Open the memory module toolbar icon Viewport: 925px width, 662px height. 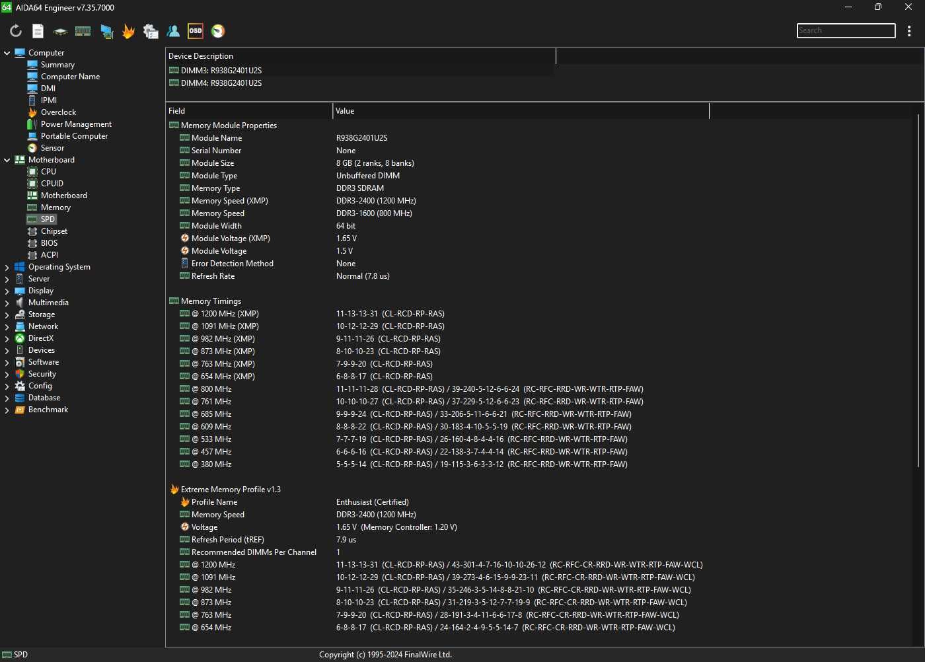[x=83, y=31]
